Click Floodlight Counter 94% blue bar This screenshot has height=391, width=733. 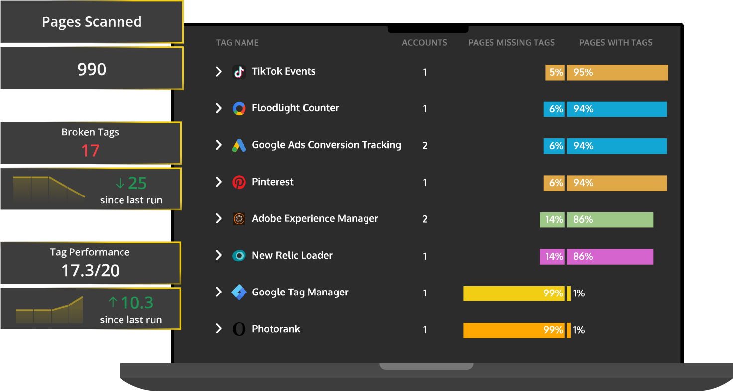coord(617,109)
